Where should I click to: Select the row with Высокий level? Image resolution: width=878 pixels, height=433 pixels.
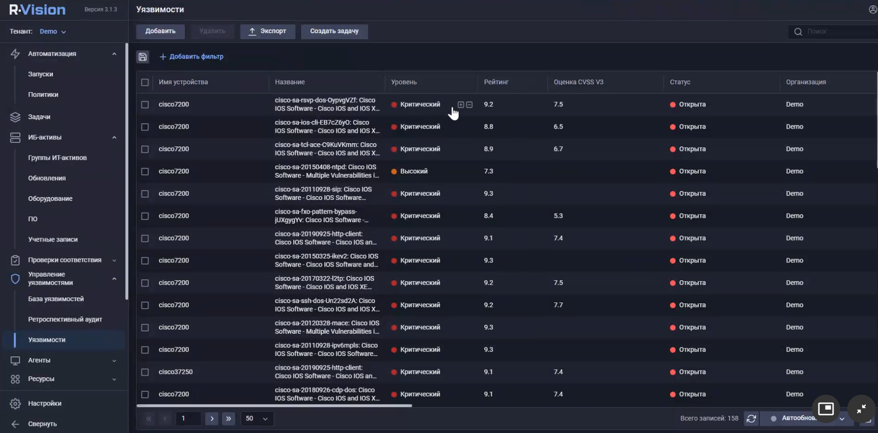145,172
